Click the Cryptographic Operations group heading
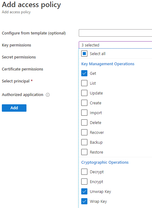Image resolution: width=152 pixels, height=208 pixels. click(105, 162)
